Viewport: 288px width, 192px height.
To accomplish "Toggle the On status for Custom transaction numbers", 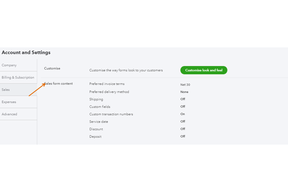I will (x=182, y=114).
